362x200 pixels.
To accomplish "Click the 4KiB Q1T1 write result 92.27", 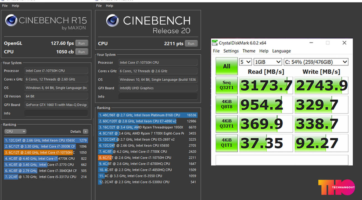I will [x=321, y=143].
